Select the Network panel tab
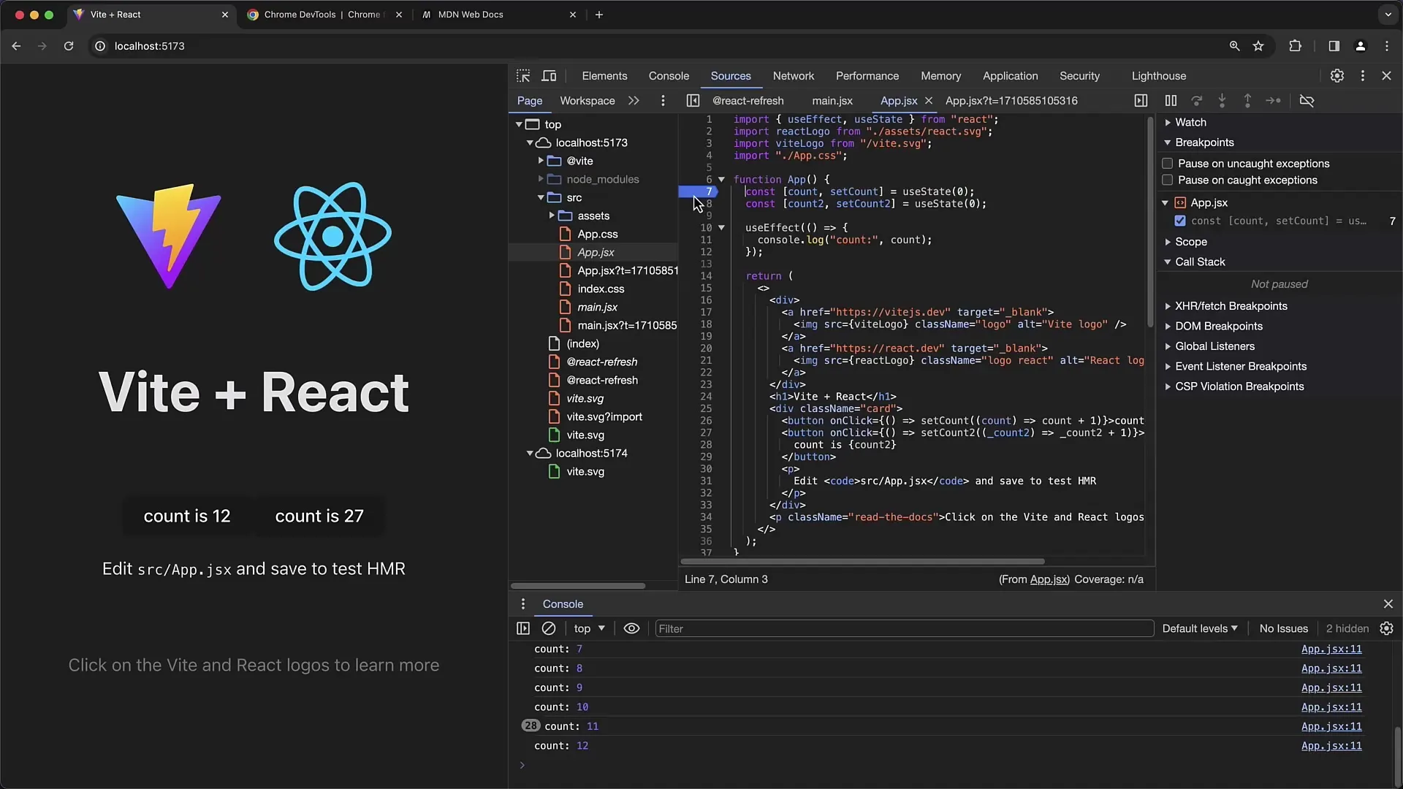This screenshot has width=1403, height=789. pos(793,75)
